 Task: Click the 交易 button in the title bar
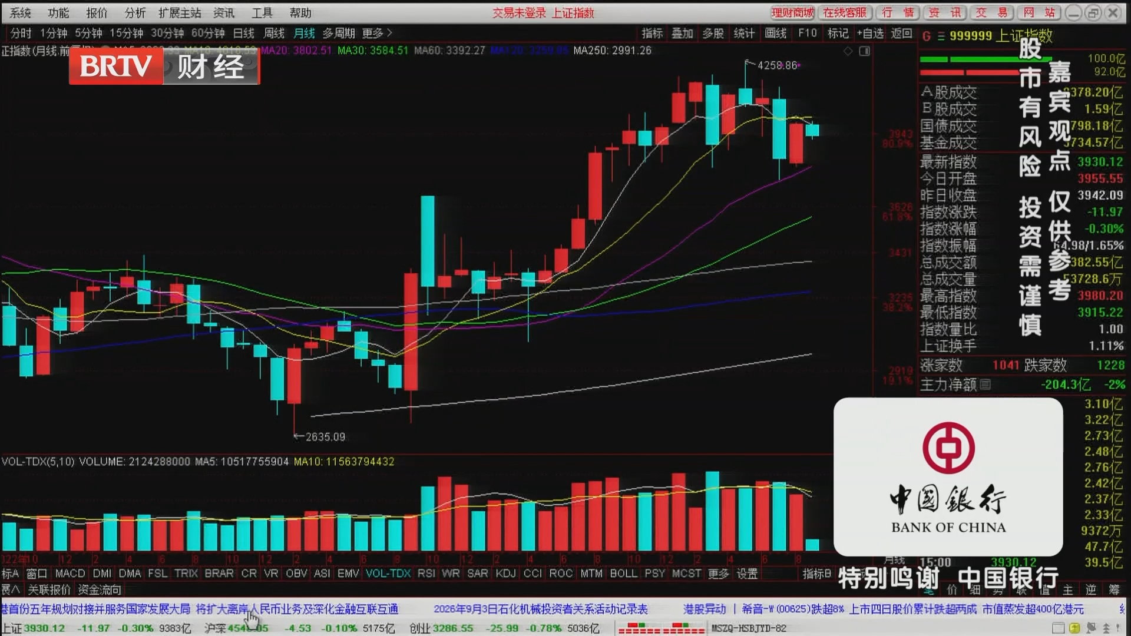point(991,13)
